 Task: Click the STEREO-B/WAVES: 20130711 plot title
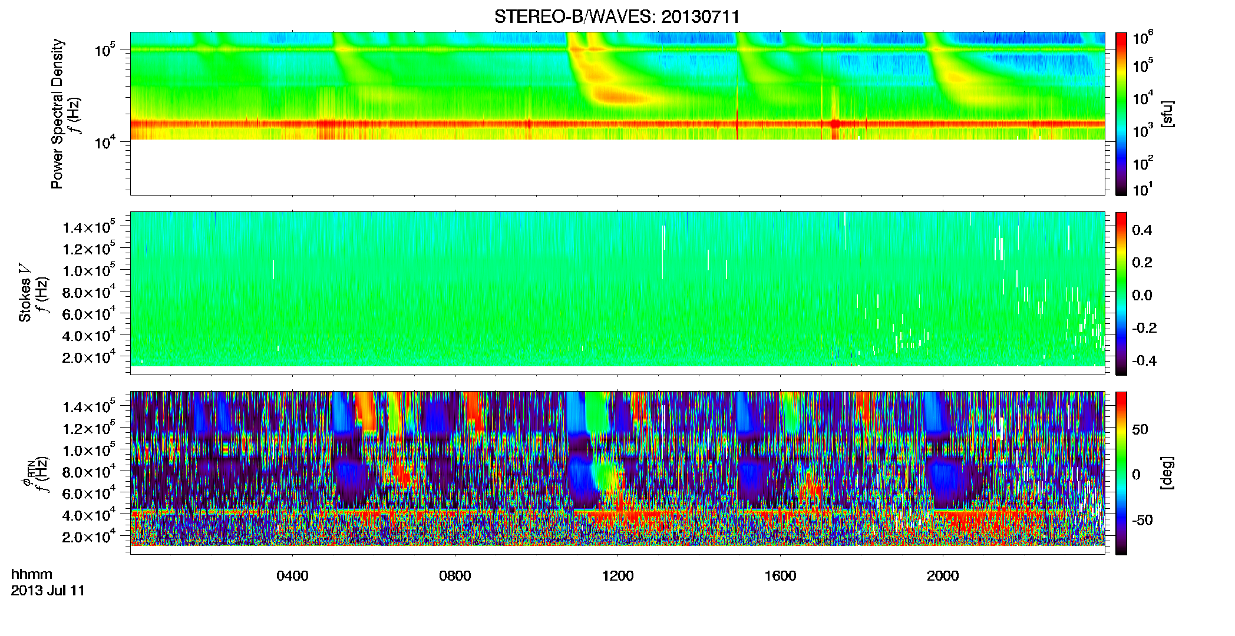point(617,16)
